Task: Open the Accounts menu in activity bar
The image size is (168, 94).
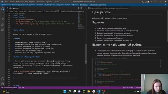Action: pos(3,79)
